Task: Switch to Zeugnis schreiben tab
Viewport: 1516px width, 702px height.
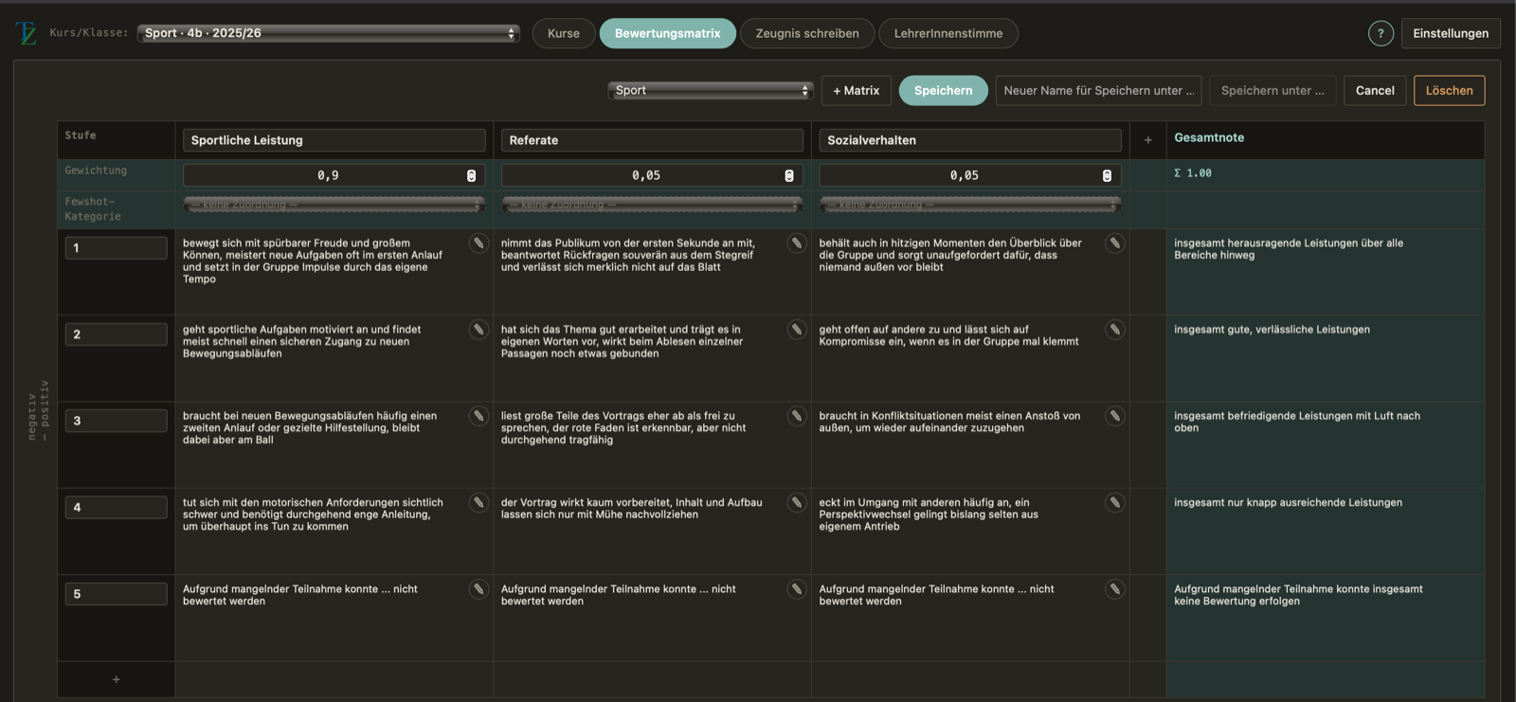Action: point(807,33)
